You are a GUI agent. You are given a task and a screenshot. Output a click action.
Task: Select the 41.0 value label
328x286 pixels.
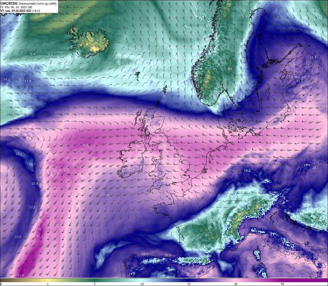point(78,166)
